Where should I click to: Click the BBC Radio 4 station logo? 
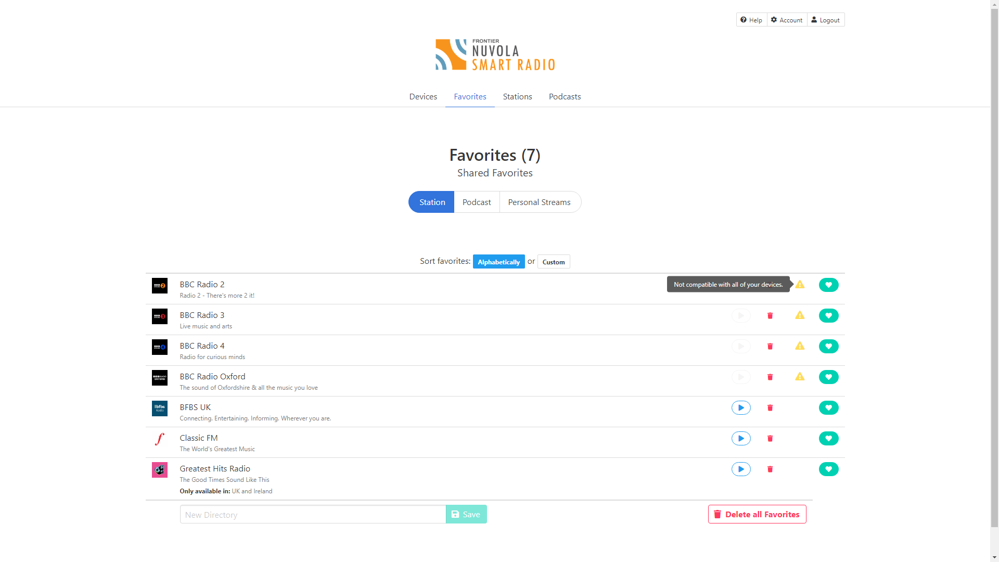(x=160, y=347)
